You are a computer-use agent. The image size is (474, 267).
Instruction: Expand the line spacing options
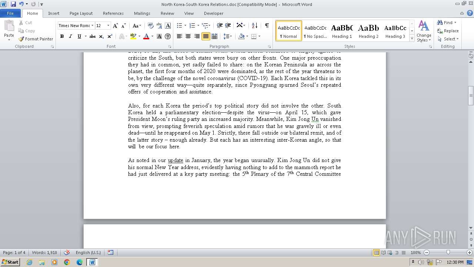[x=228, y=36]
